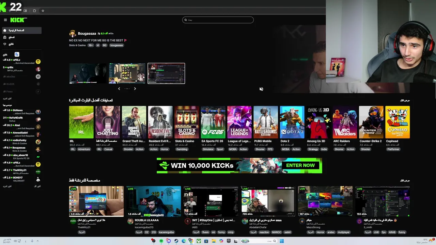436x245 pixels.
Task: Open TheWitty21 live stream thumbnail
Action: pos(96,201)
